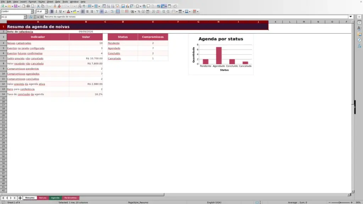The image size is (363, 204).
Task: Click the zoom slider in status bar
Action: tap(340, 202)
